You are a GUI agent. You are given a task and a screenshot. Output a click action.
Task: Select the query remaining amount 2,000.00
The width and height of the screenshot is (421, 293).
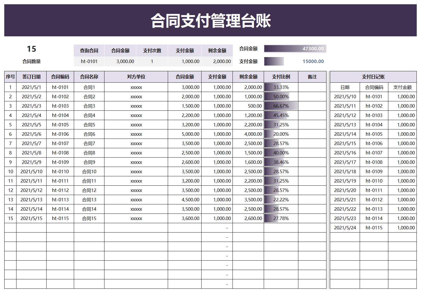click(x=217, y=61)
